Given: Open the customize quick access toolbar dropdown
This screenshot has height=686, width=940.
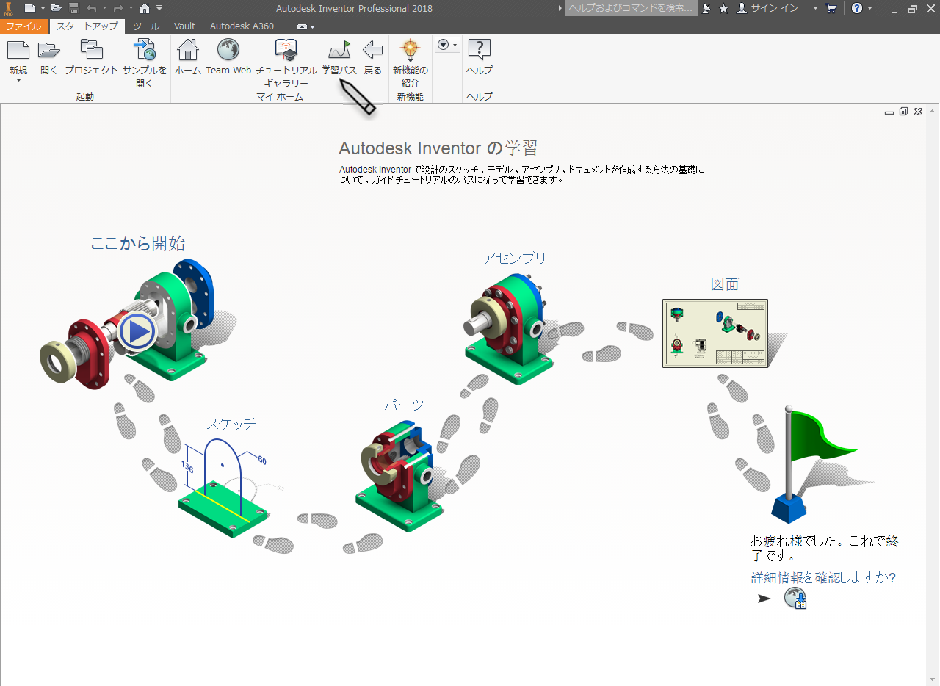Looking at the screenshot, I should click(159, 8).
